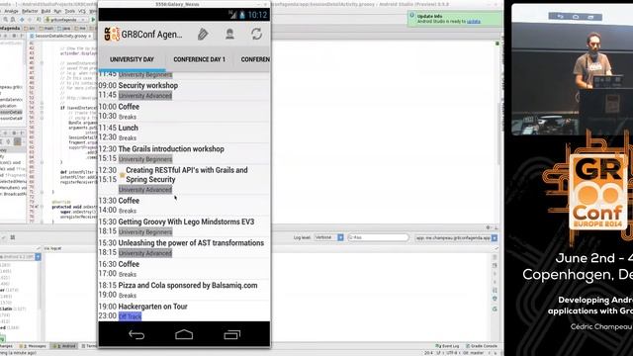Click the update link in Update Info notification
This screenshot has width=633, height=356.
pos(474,22)
